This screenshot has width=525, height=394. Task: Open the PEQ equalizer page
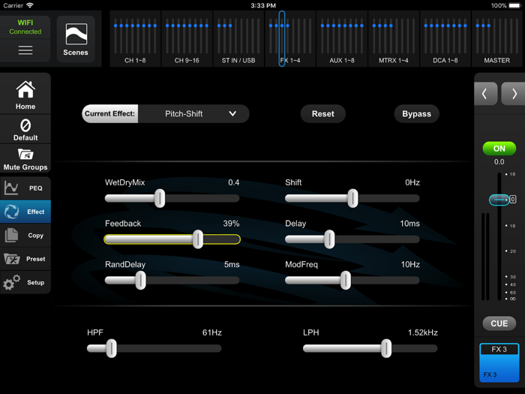click(x=25, y=188)
